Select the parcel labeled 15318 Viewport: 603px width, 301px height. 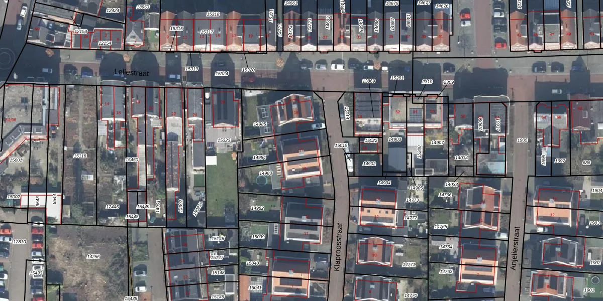click(213, 15)
